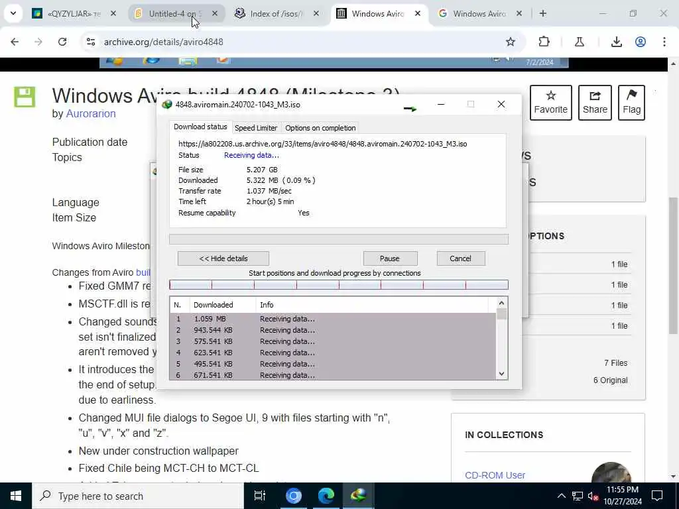Screen dimensions: 679x509
Task: Click the Info column header
Action: [x=371, y=305]
